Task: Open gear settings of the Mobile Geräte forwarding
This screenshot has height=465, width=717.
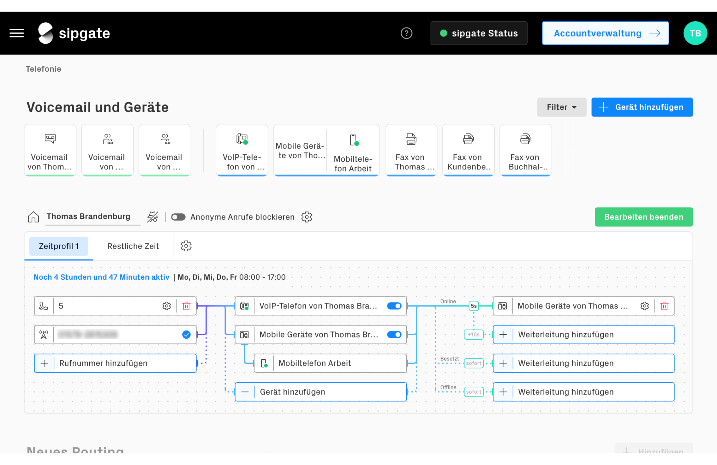Action: [x=645, y=306]
